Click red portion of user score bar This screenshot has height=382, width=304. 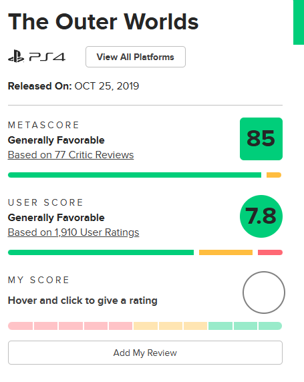(x=270, y=252)
